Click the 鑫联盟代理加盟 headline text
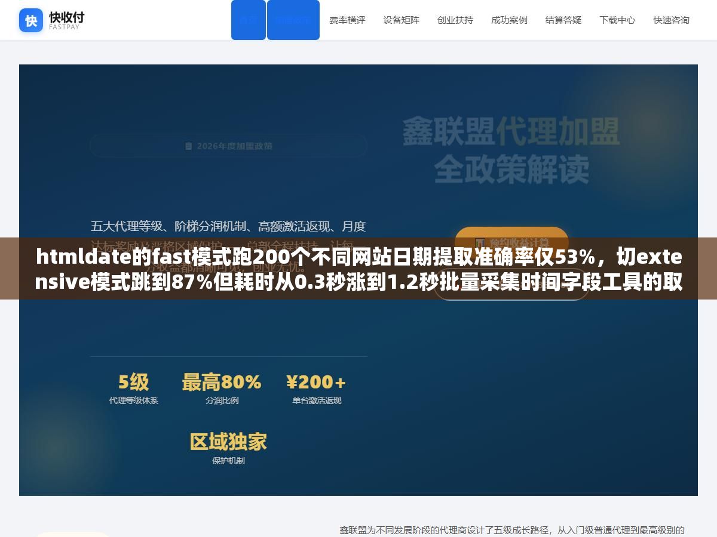The width and height of the screenshot is (717, 537). tap(511, 131)
